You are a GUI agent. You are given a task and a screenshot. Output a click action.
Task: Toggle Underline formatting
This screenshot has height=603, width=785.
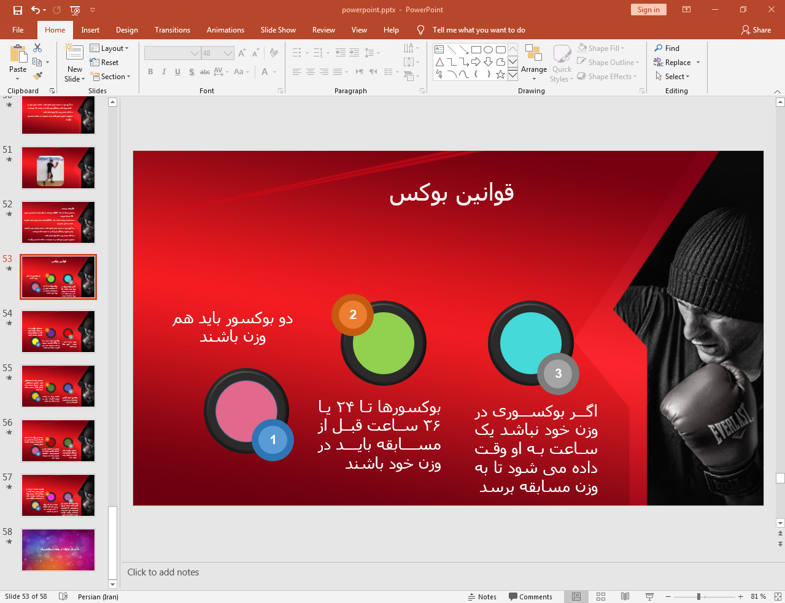[177, 72]
